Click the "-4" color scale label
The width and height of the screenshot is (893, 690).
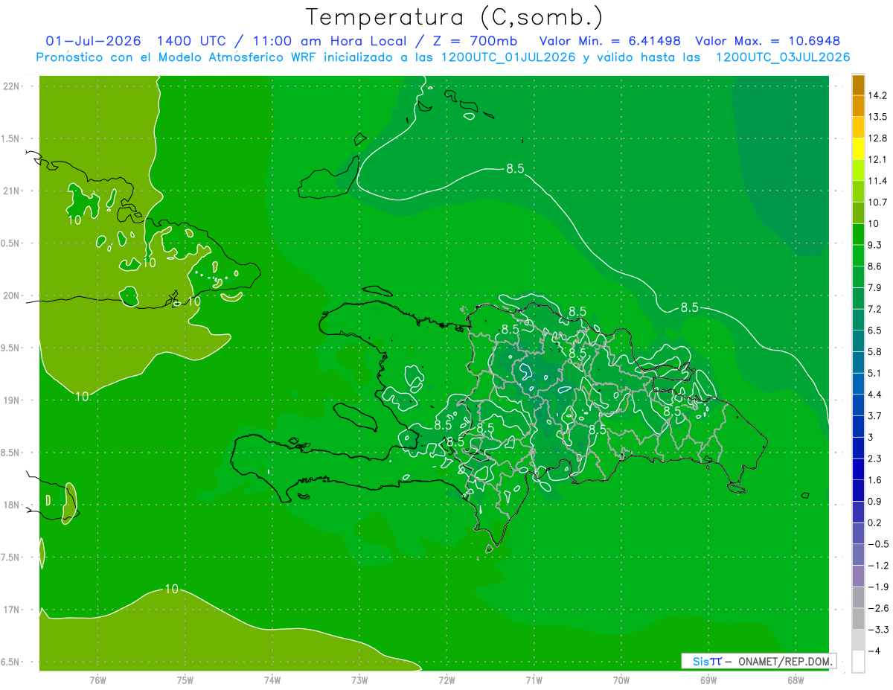[x=875, y=651]
